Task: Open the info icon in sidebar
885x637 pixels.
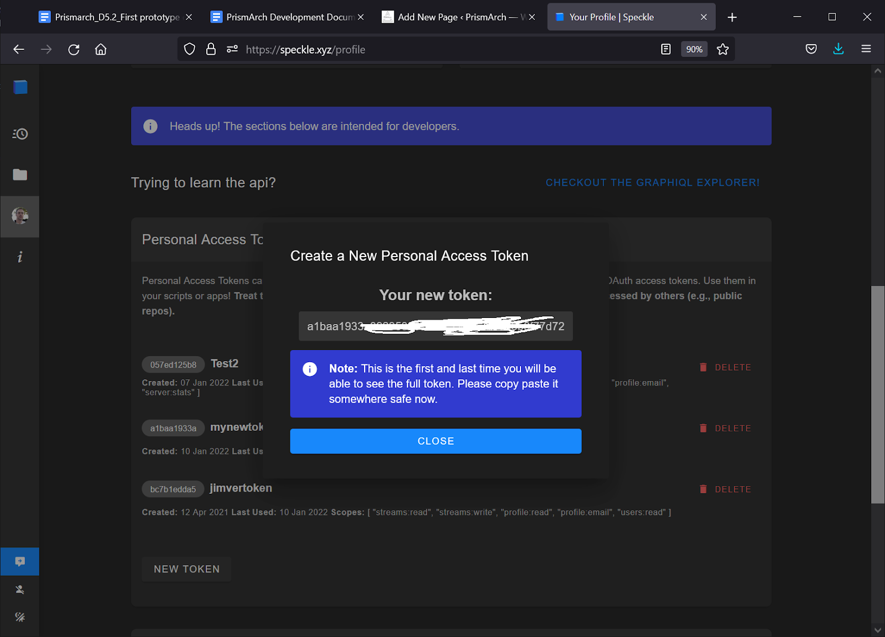Action: pos(20,257)
